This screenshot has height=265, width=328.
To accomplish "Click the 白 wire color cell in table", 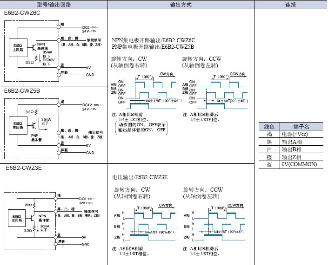I will click(269, 149).
